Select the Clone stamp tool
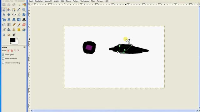 14,30
